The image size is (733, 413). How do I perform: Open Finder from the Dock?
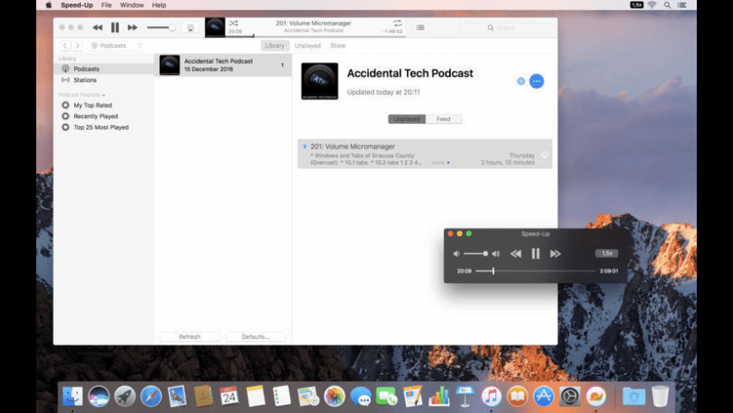[x=72, y=396]
